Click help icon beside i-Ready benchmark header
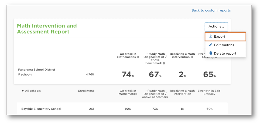Image resolution: width=262 pixels, height=126 pixels. click(164, 63)
